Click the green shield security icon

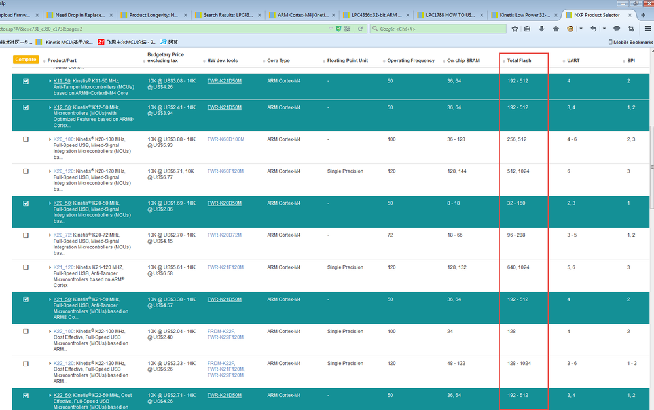(338, 29)
